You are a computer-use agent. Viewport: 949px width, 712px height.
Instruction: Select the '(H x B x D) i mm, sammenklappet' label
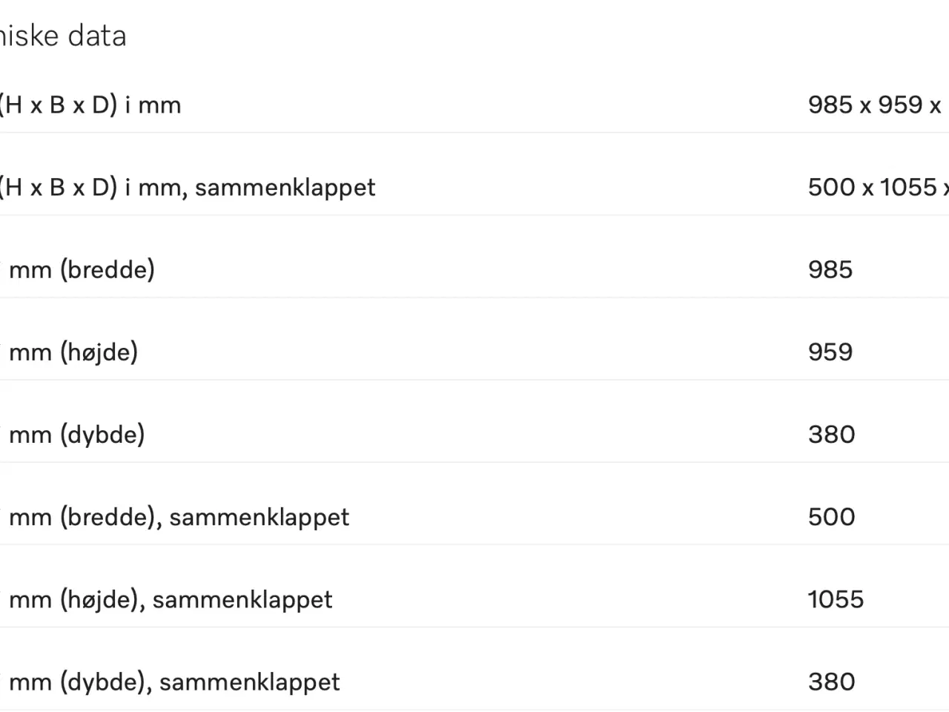pos(188,187)
